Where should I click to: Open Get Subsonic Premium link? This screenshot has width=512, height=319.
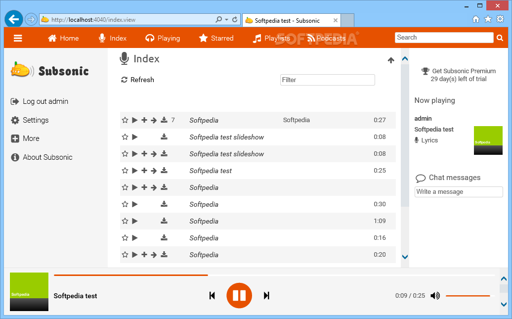point(464,71)
